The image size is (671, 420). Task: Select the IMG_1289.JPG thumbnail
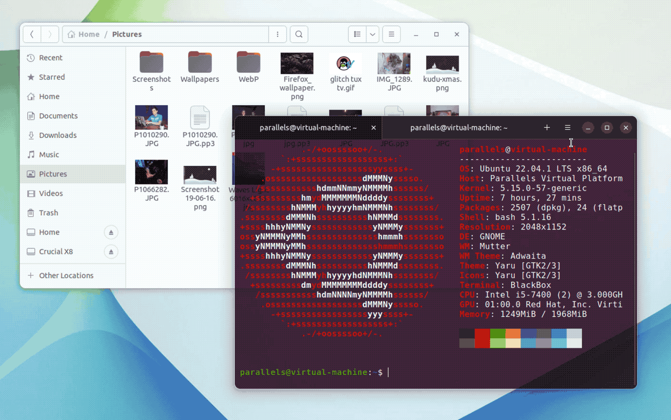coord(394,63)
